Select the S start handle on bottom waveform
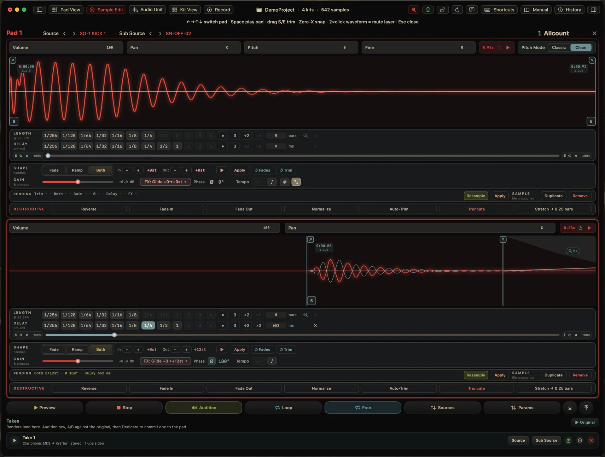This screenshot has height=457, width=605. (x=311, y=301)
